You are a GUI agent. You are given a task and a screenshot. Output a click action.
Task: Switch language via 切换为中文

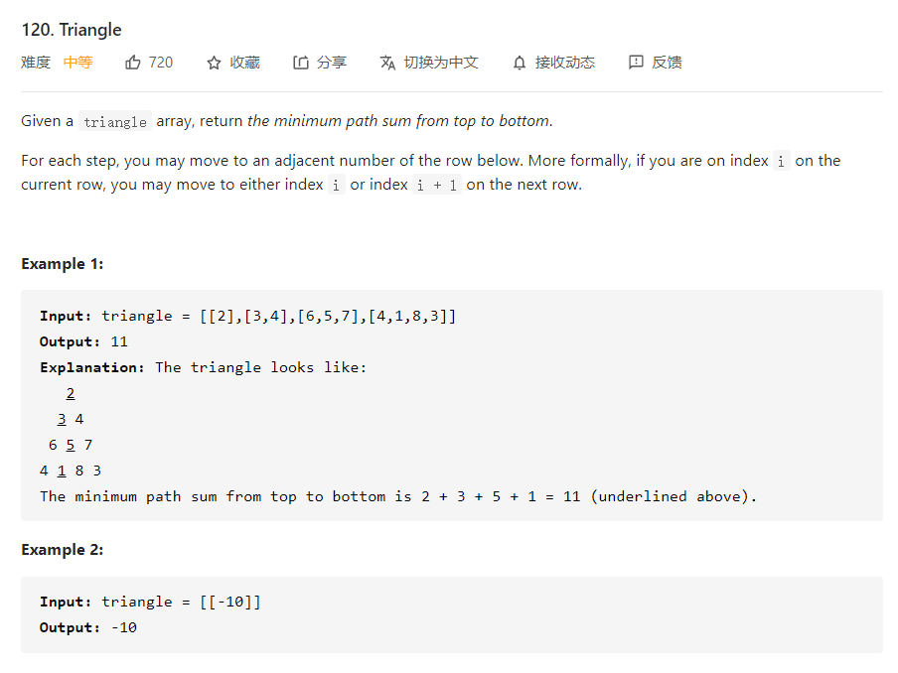(441, 63)
